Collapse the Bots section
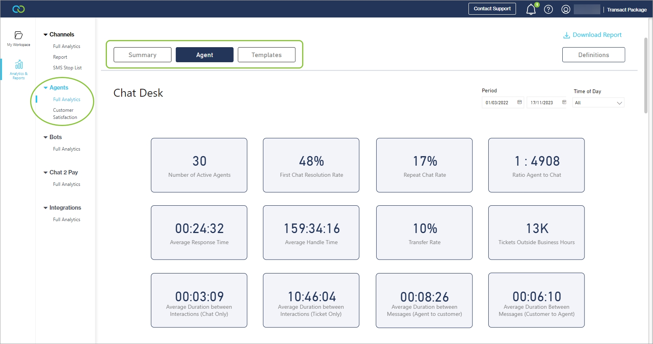This screenshot has height=344, width=653. [x=46, y=137]
